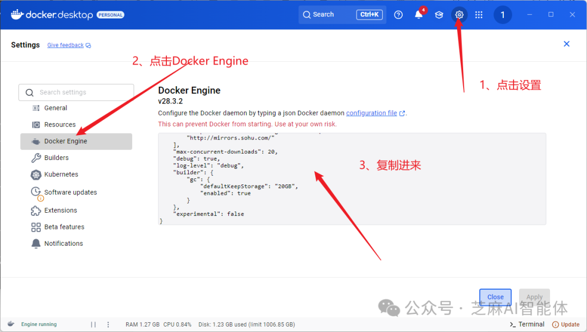Open Resources settings
The height and width of the screenshot is (332, 587).
77,124
